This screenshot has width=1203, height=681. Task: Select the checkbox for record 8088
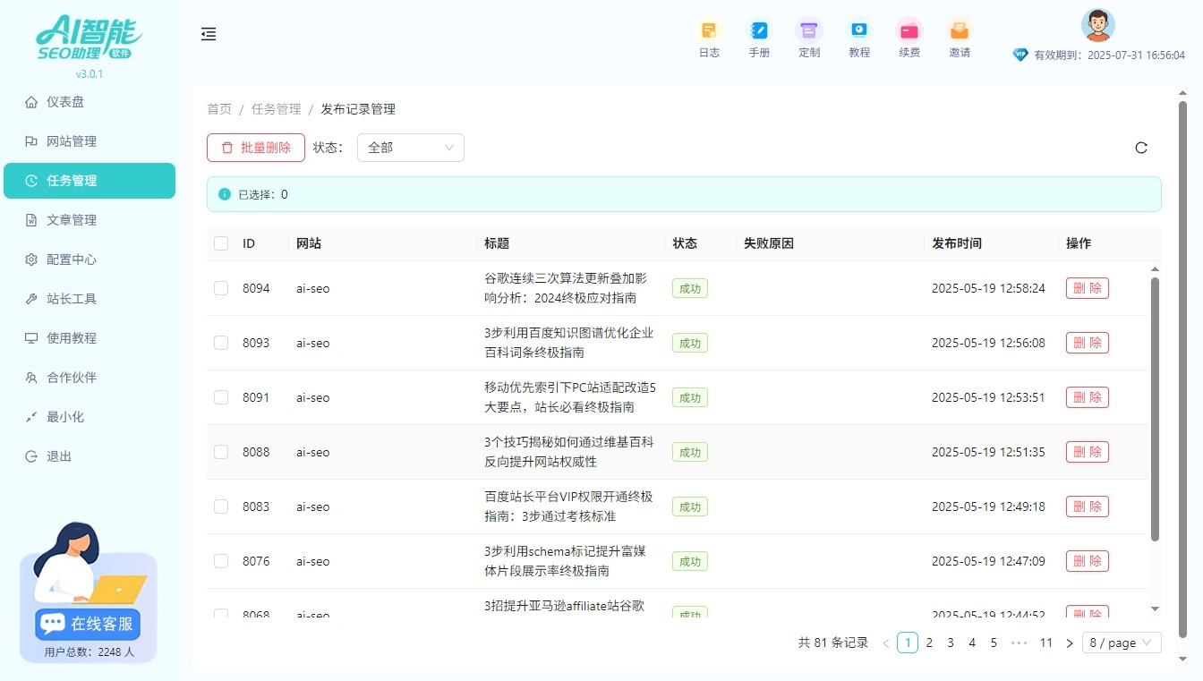pos(221,452)
